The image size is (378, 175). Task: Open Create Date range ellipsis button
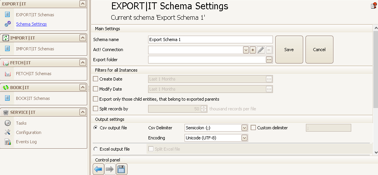269,79
